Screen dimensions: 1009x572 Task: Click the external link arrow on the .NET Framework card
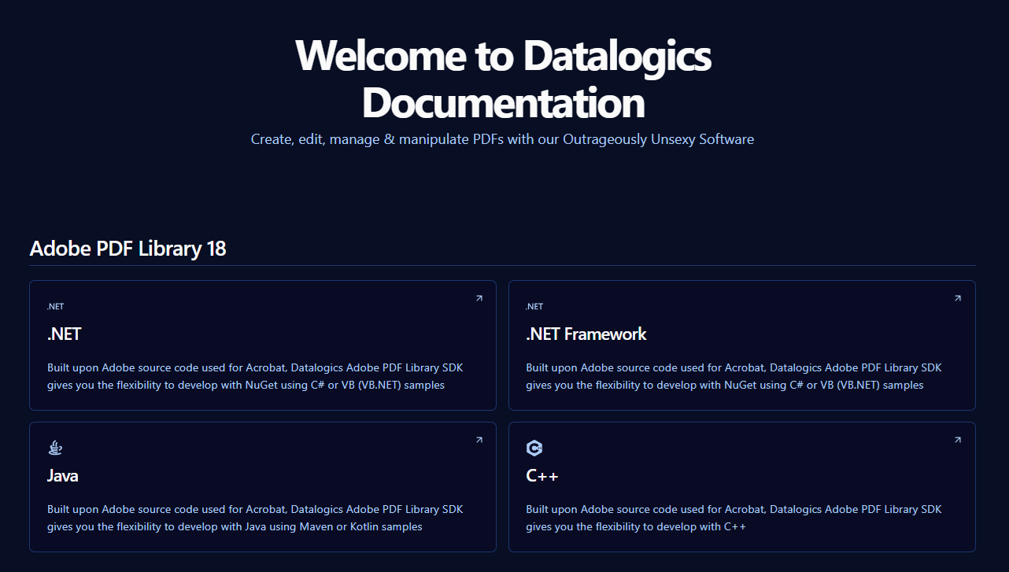[958, 298]
